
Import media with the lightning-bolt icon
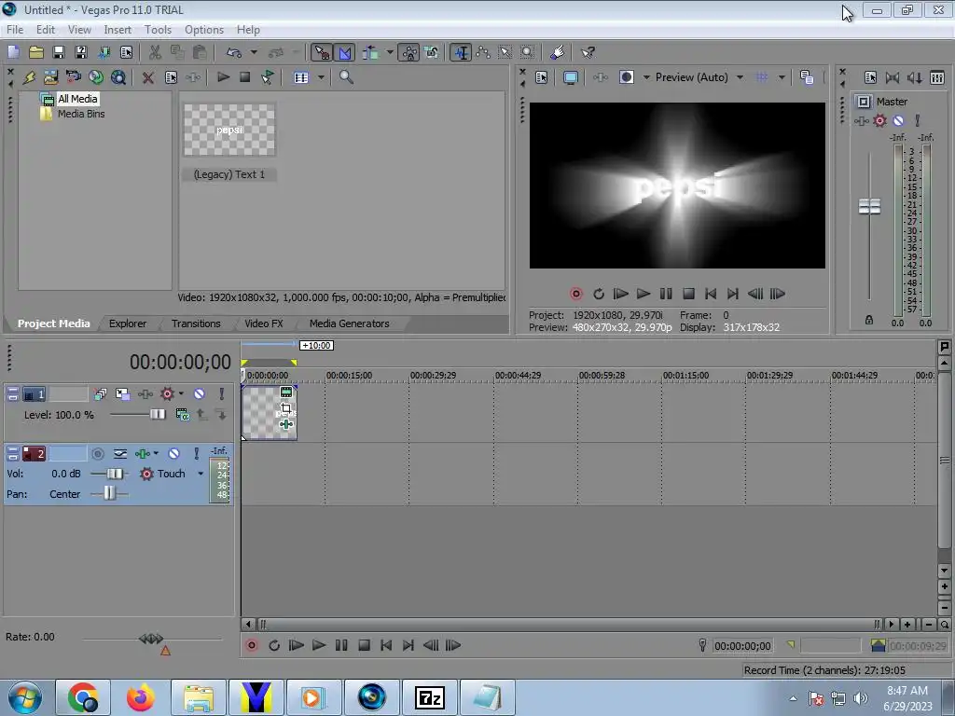[x=29, y=77]
